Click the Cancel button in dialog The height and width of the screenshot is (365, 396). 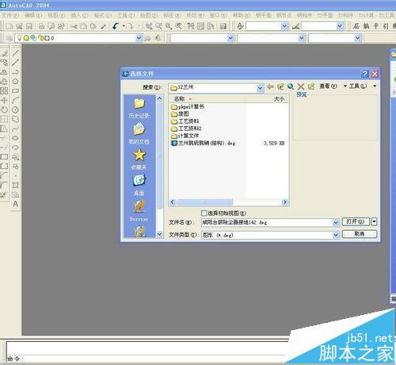point(360,234)
